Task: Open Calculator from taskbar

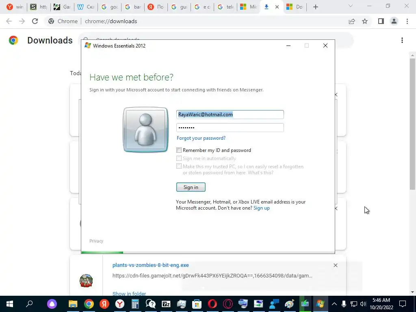Action: (135, 304)
